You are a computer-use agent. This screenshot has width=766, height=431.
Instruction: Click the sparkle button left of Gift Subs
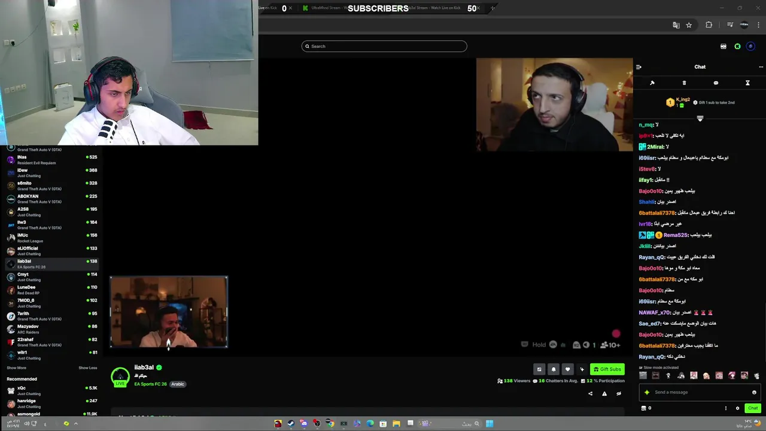582,369
